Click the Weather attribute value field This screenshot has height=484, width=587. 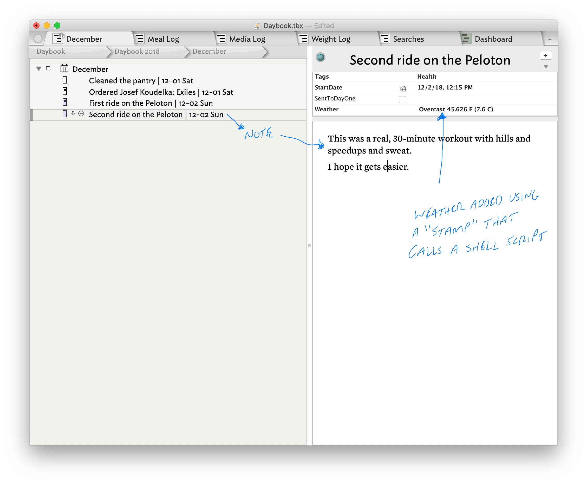coord(456,110)
